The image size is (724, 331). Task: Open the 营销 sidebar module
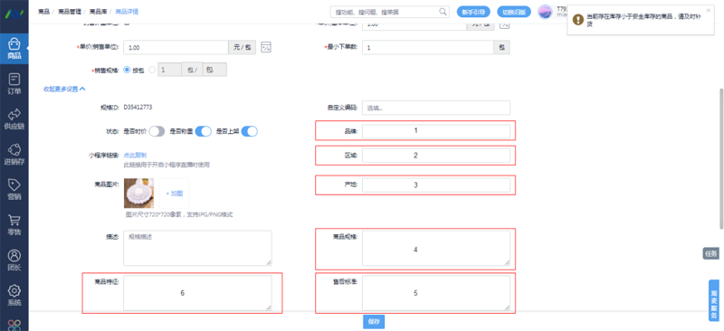pyautogui.click(x=14, y=189)
